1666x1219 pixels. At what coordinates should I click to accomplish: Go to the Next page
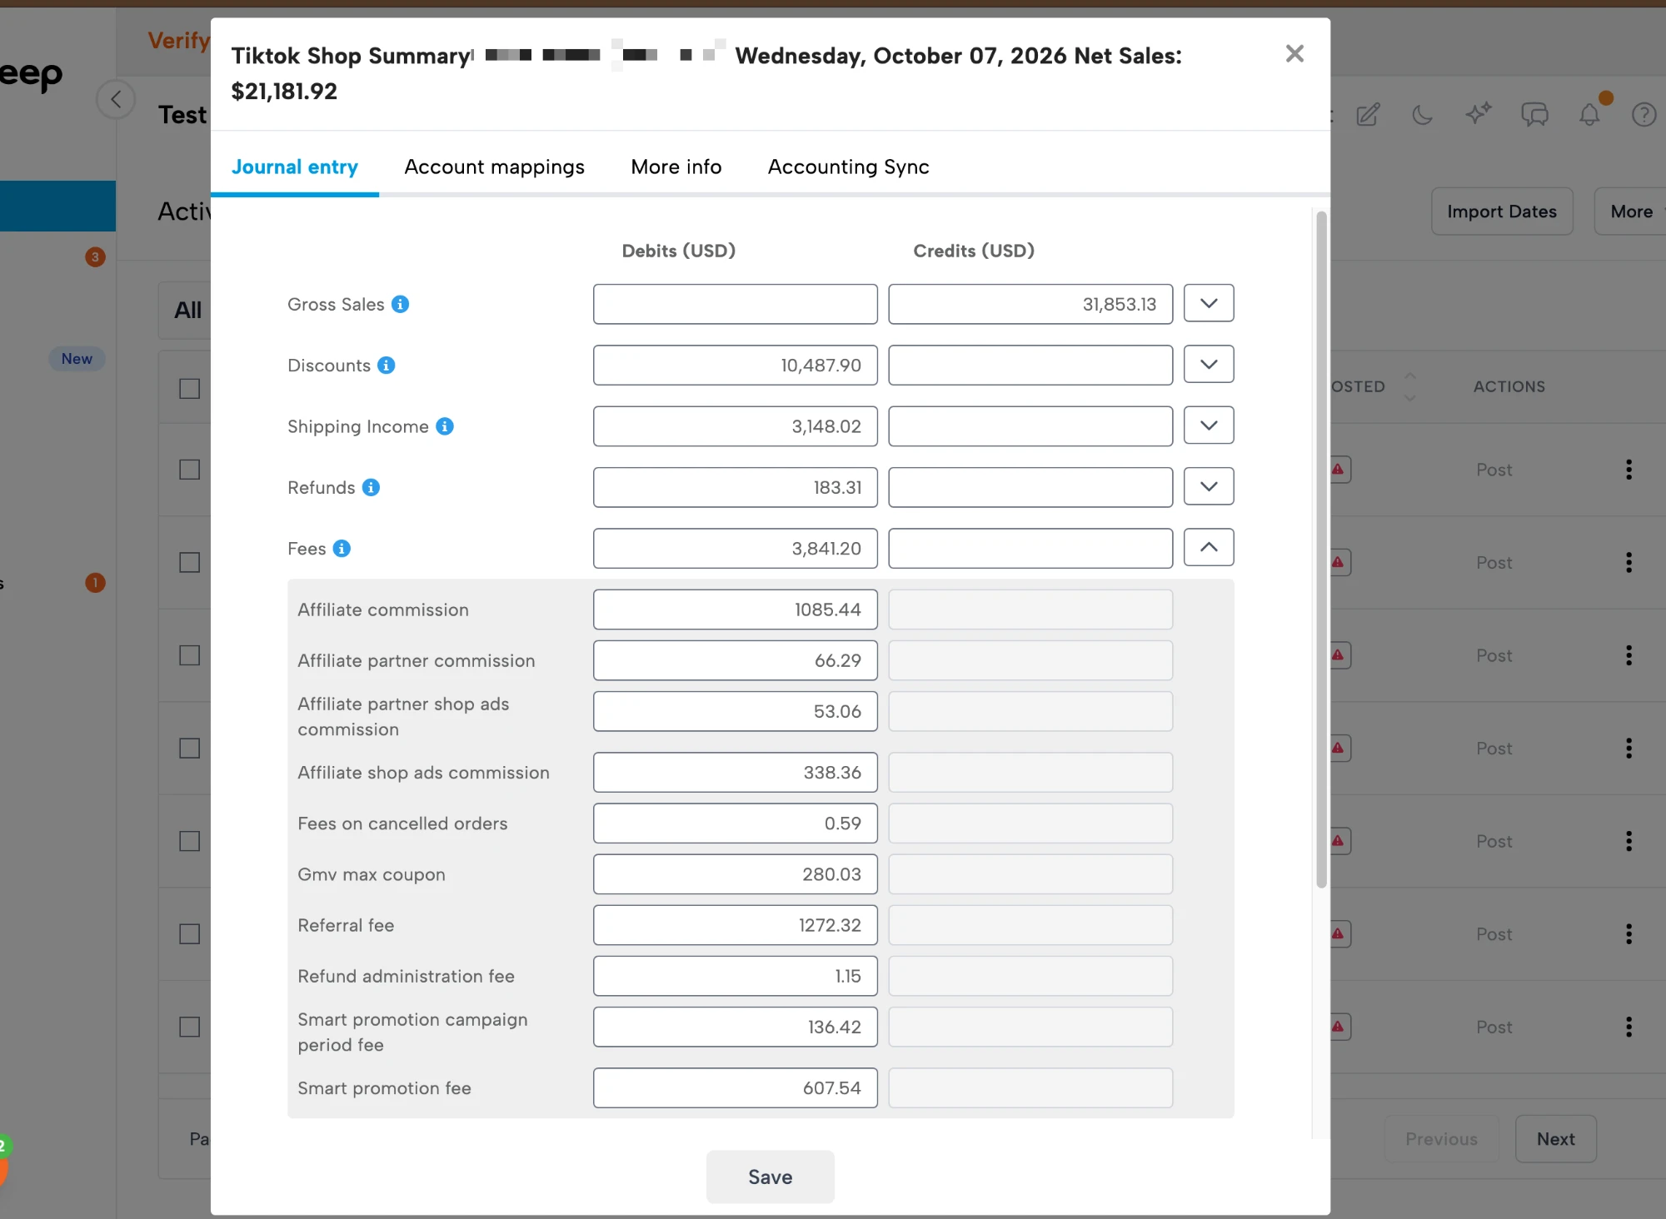pyautogui.click(x=1555, y=1138)
